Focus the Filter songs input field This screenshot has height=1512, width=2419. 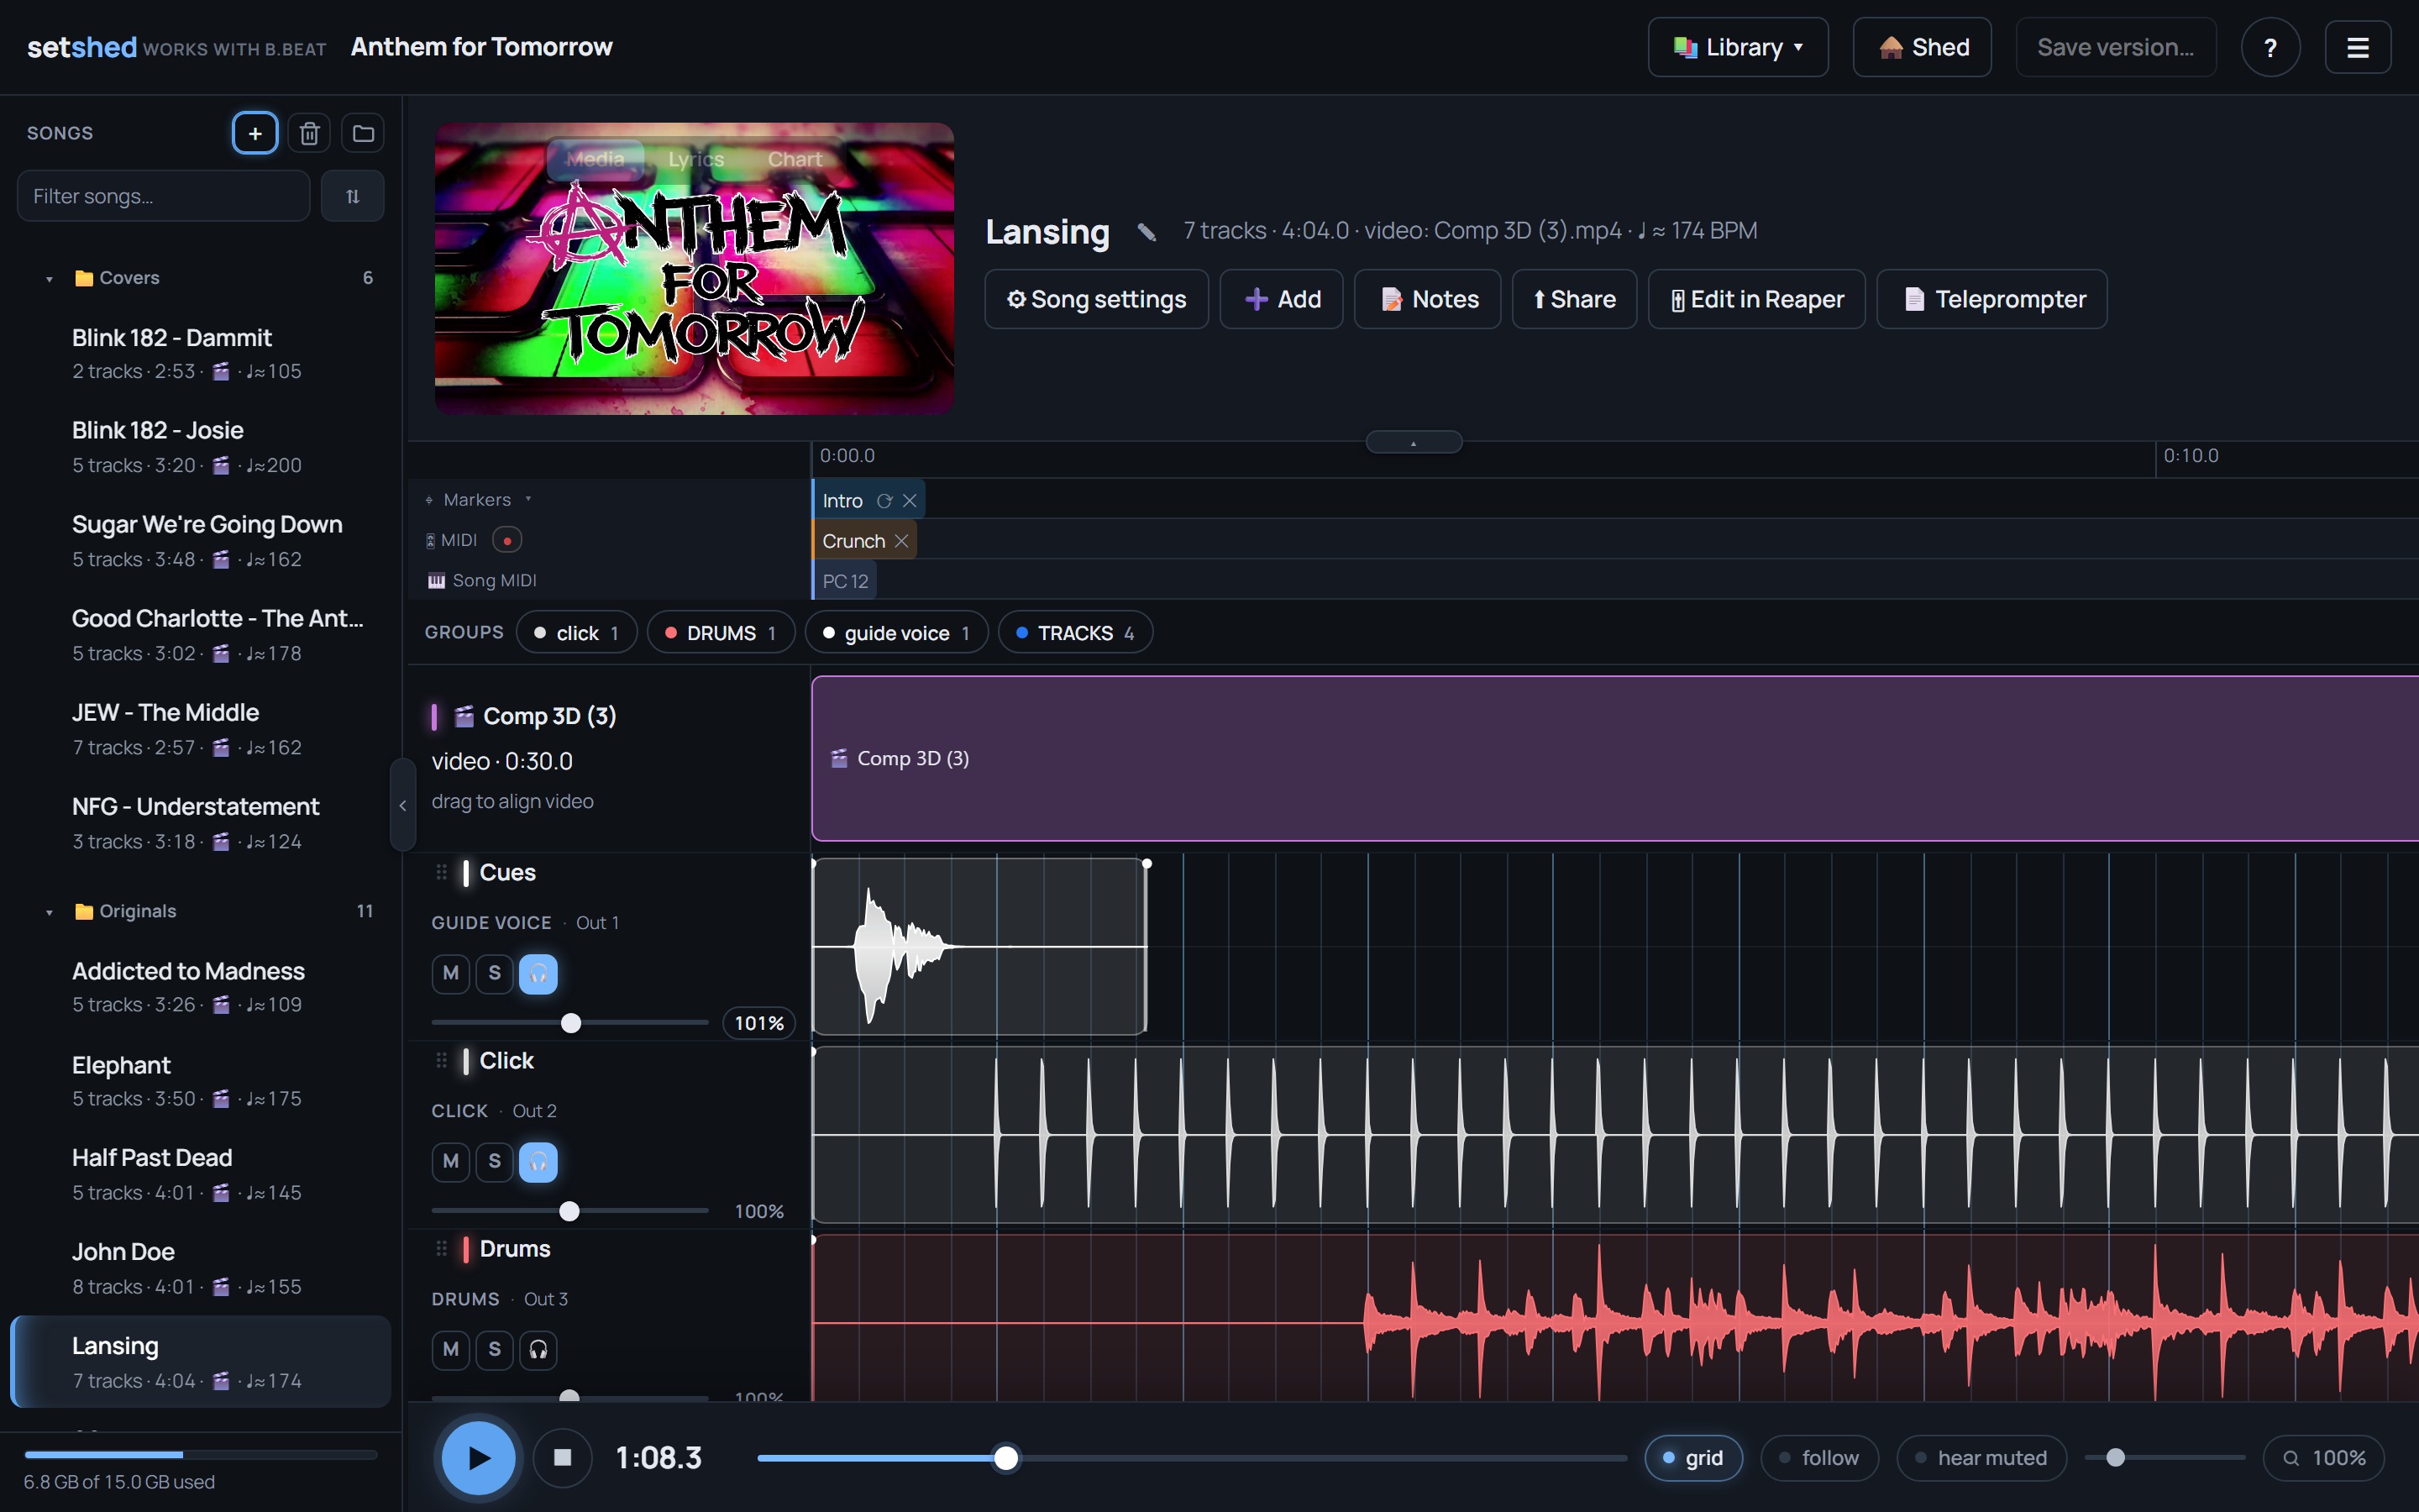[163, 196]
